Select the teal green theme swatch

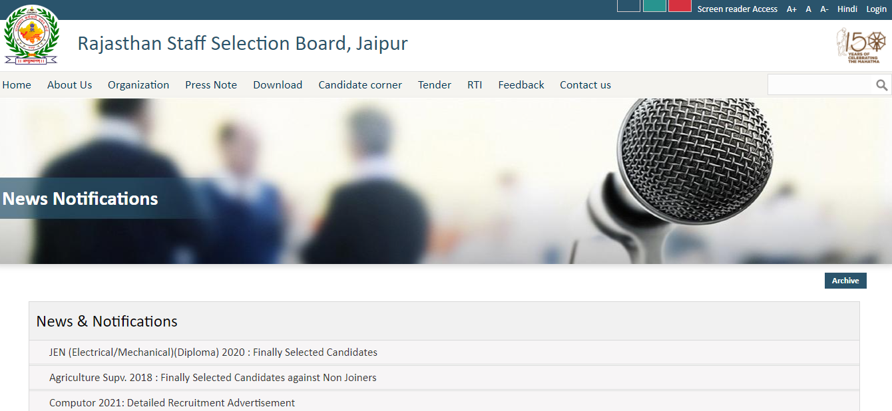[654, 6]
